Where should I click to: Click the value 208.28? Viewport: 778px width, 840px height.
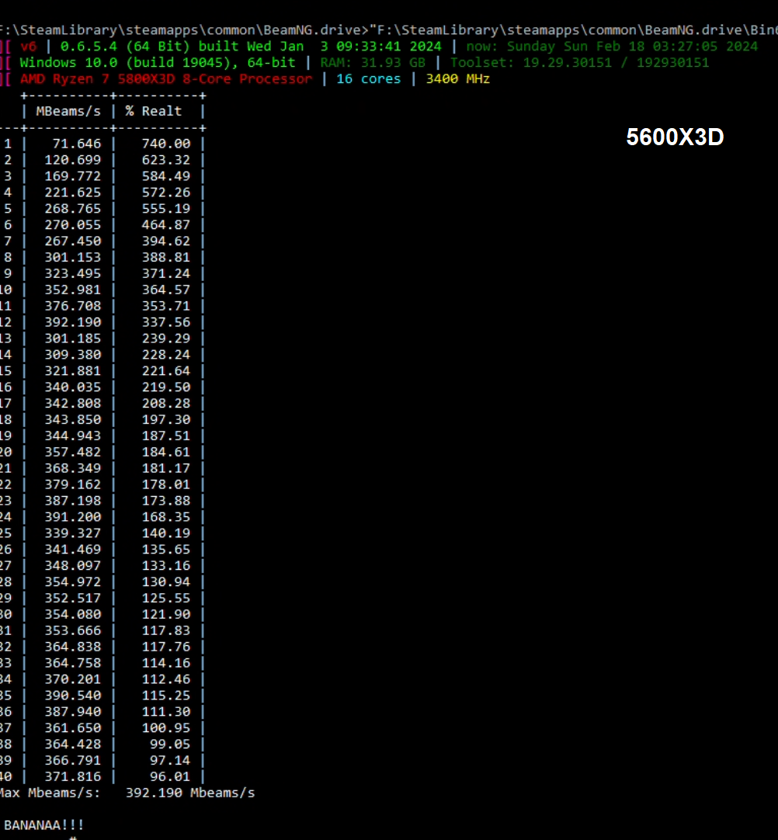(166, 404)
